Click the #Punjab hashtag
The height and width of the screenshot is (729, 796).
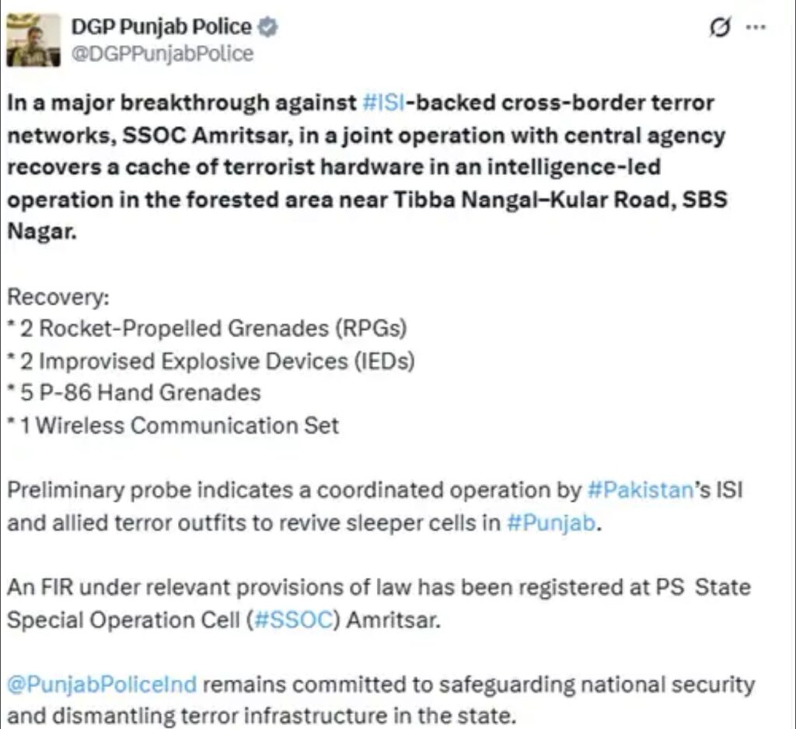(551, 522)
